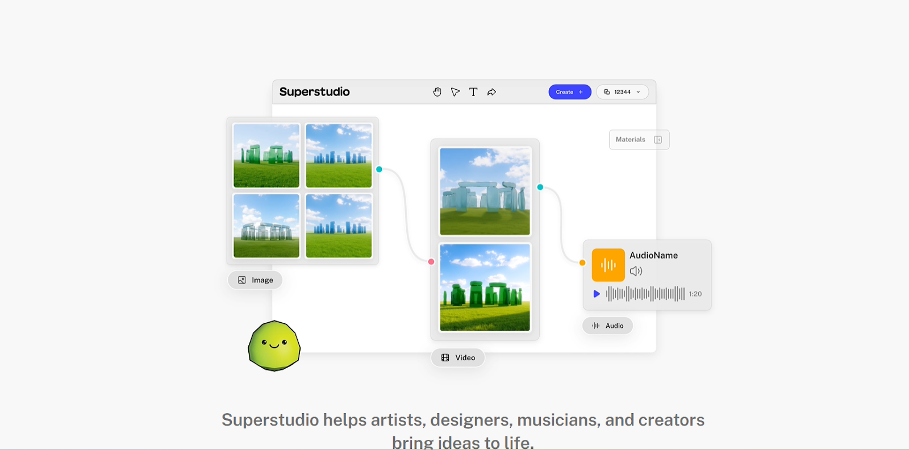Click the pink connector dot on video card

tap(431, 262)
